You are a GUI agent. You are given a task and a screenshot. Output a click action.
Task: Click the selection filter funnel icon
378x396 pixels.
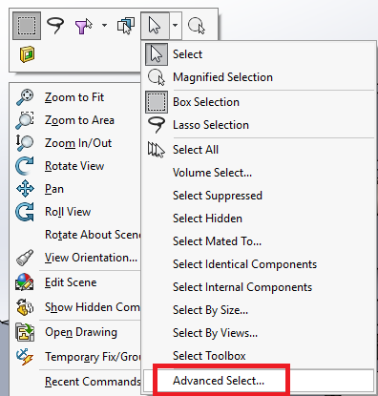(x=83, y=26)
